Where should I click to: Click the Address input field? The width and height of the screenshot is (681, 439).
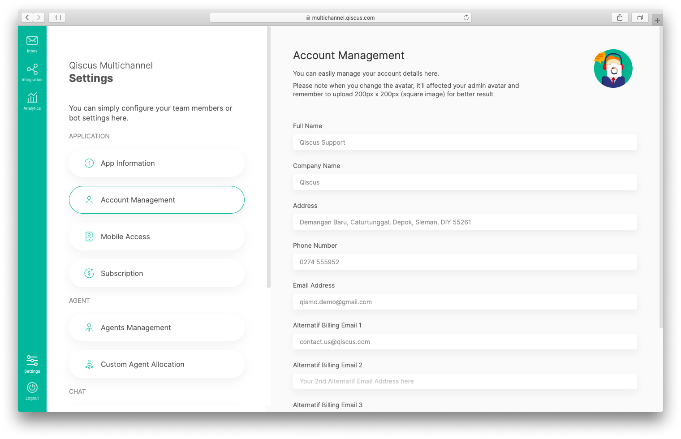pos(465,222)
